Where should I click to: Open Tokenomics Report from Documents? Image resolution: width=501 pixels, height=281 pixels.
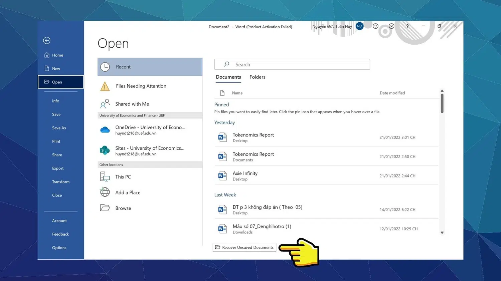326,156
